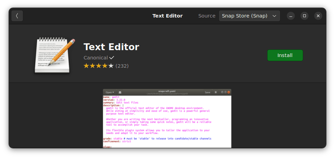The image size is (335, 158).
Task: Click the orange close dot in gedit screenshot
Action: pyautogui.click(x=229, y=92)
